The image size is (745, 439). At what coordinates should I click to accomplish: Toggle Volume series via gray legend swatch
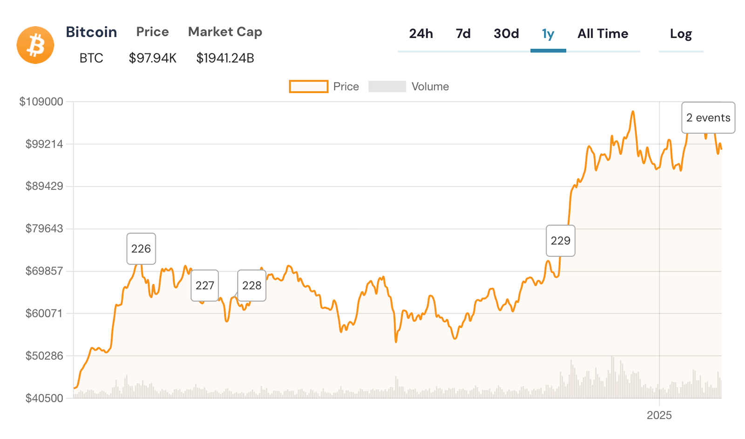point(387,87)
